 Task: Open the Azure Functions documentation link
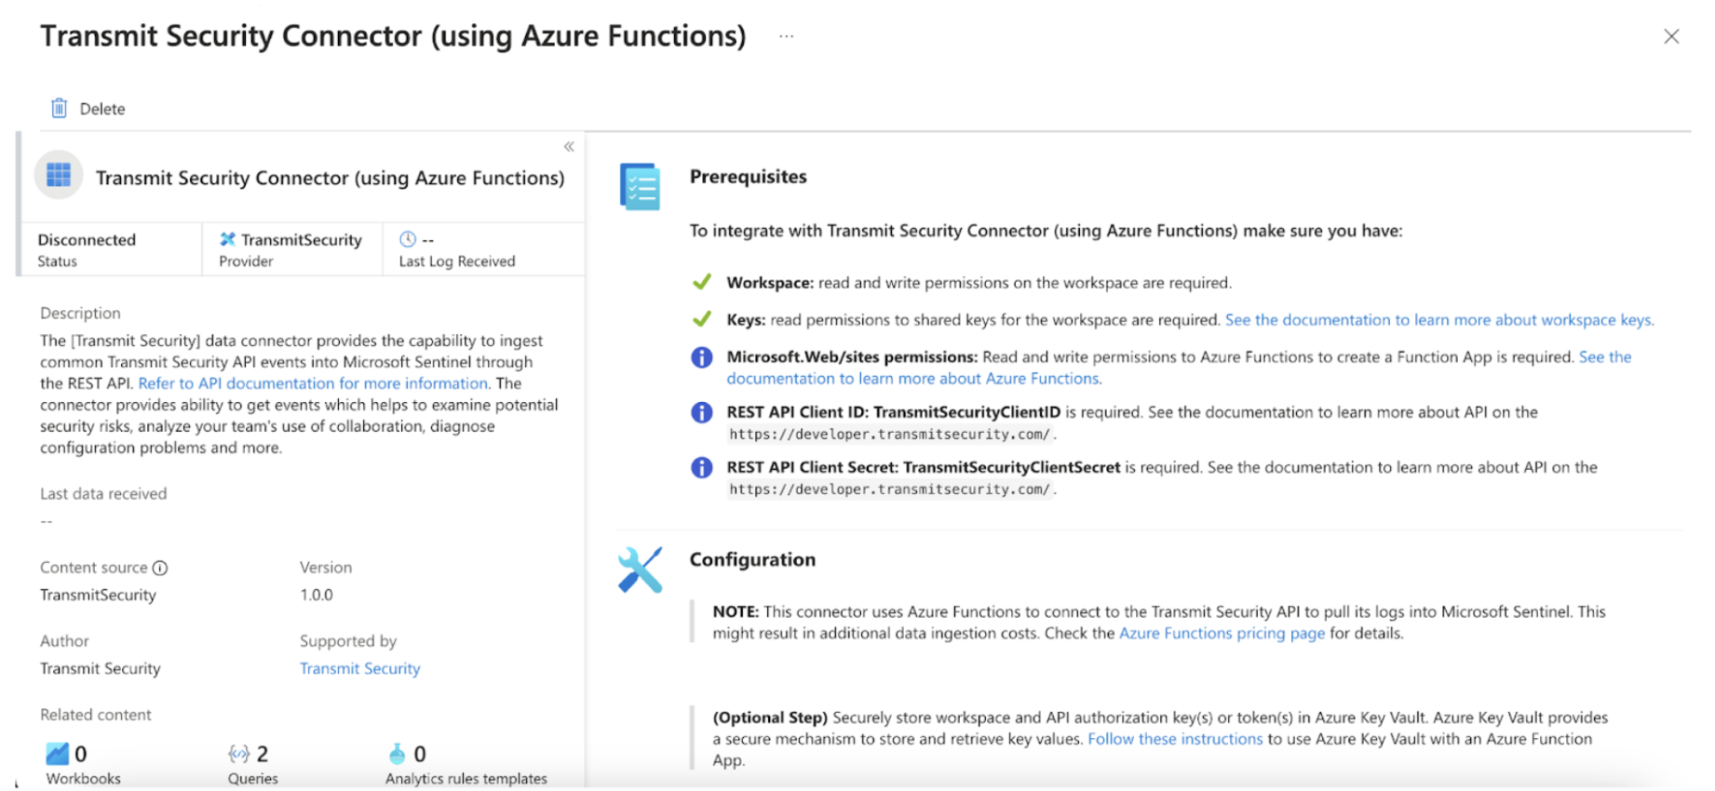coord(912,379)
